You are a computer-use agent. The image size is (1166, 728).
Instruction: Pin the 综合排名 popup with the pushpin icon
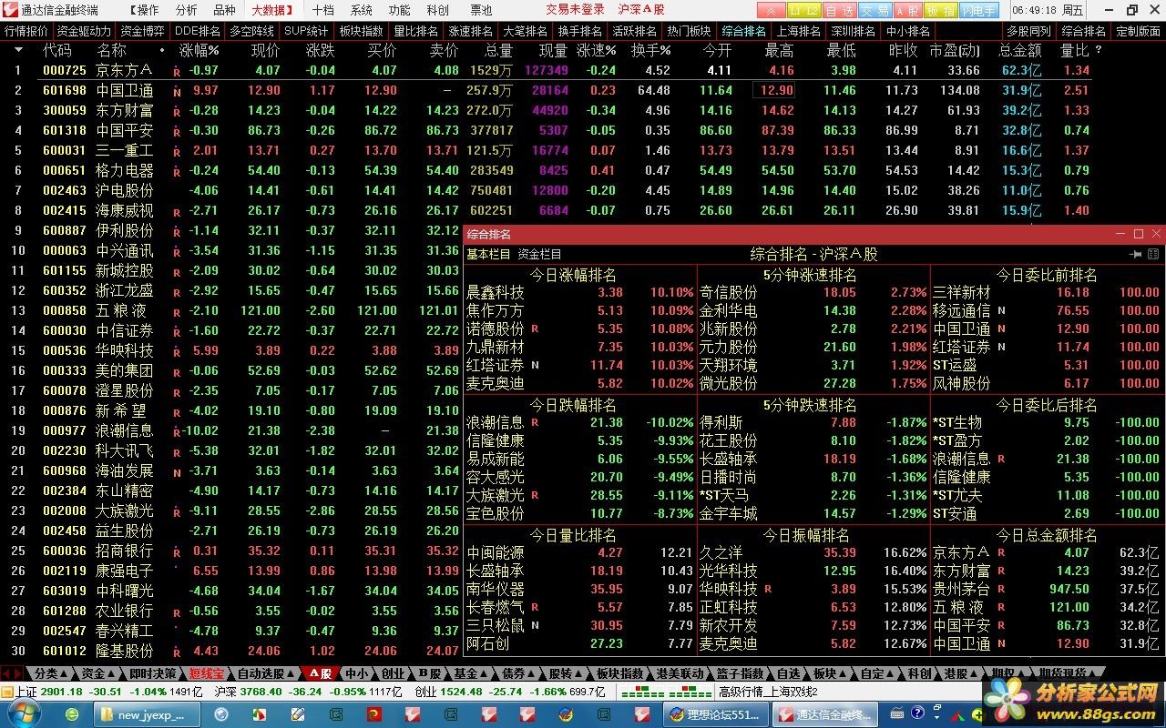point(1136,255)
